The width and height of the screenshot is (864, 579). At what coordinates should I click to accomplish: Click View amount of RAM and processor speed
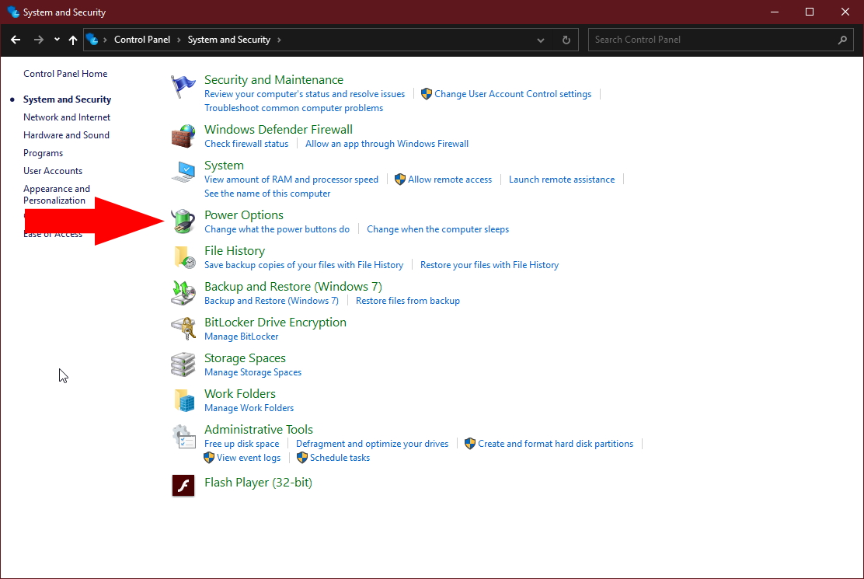coord(291,180)
